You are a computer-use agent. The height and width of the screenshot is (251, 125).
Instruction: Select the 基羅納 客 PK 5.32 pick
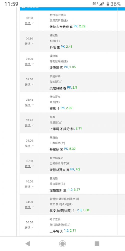[x=63, y=149]
